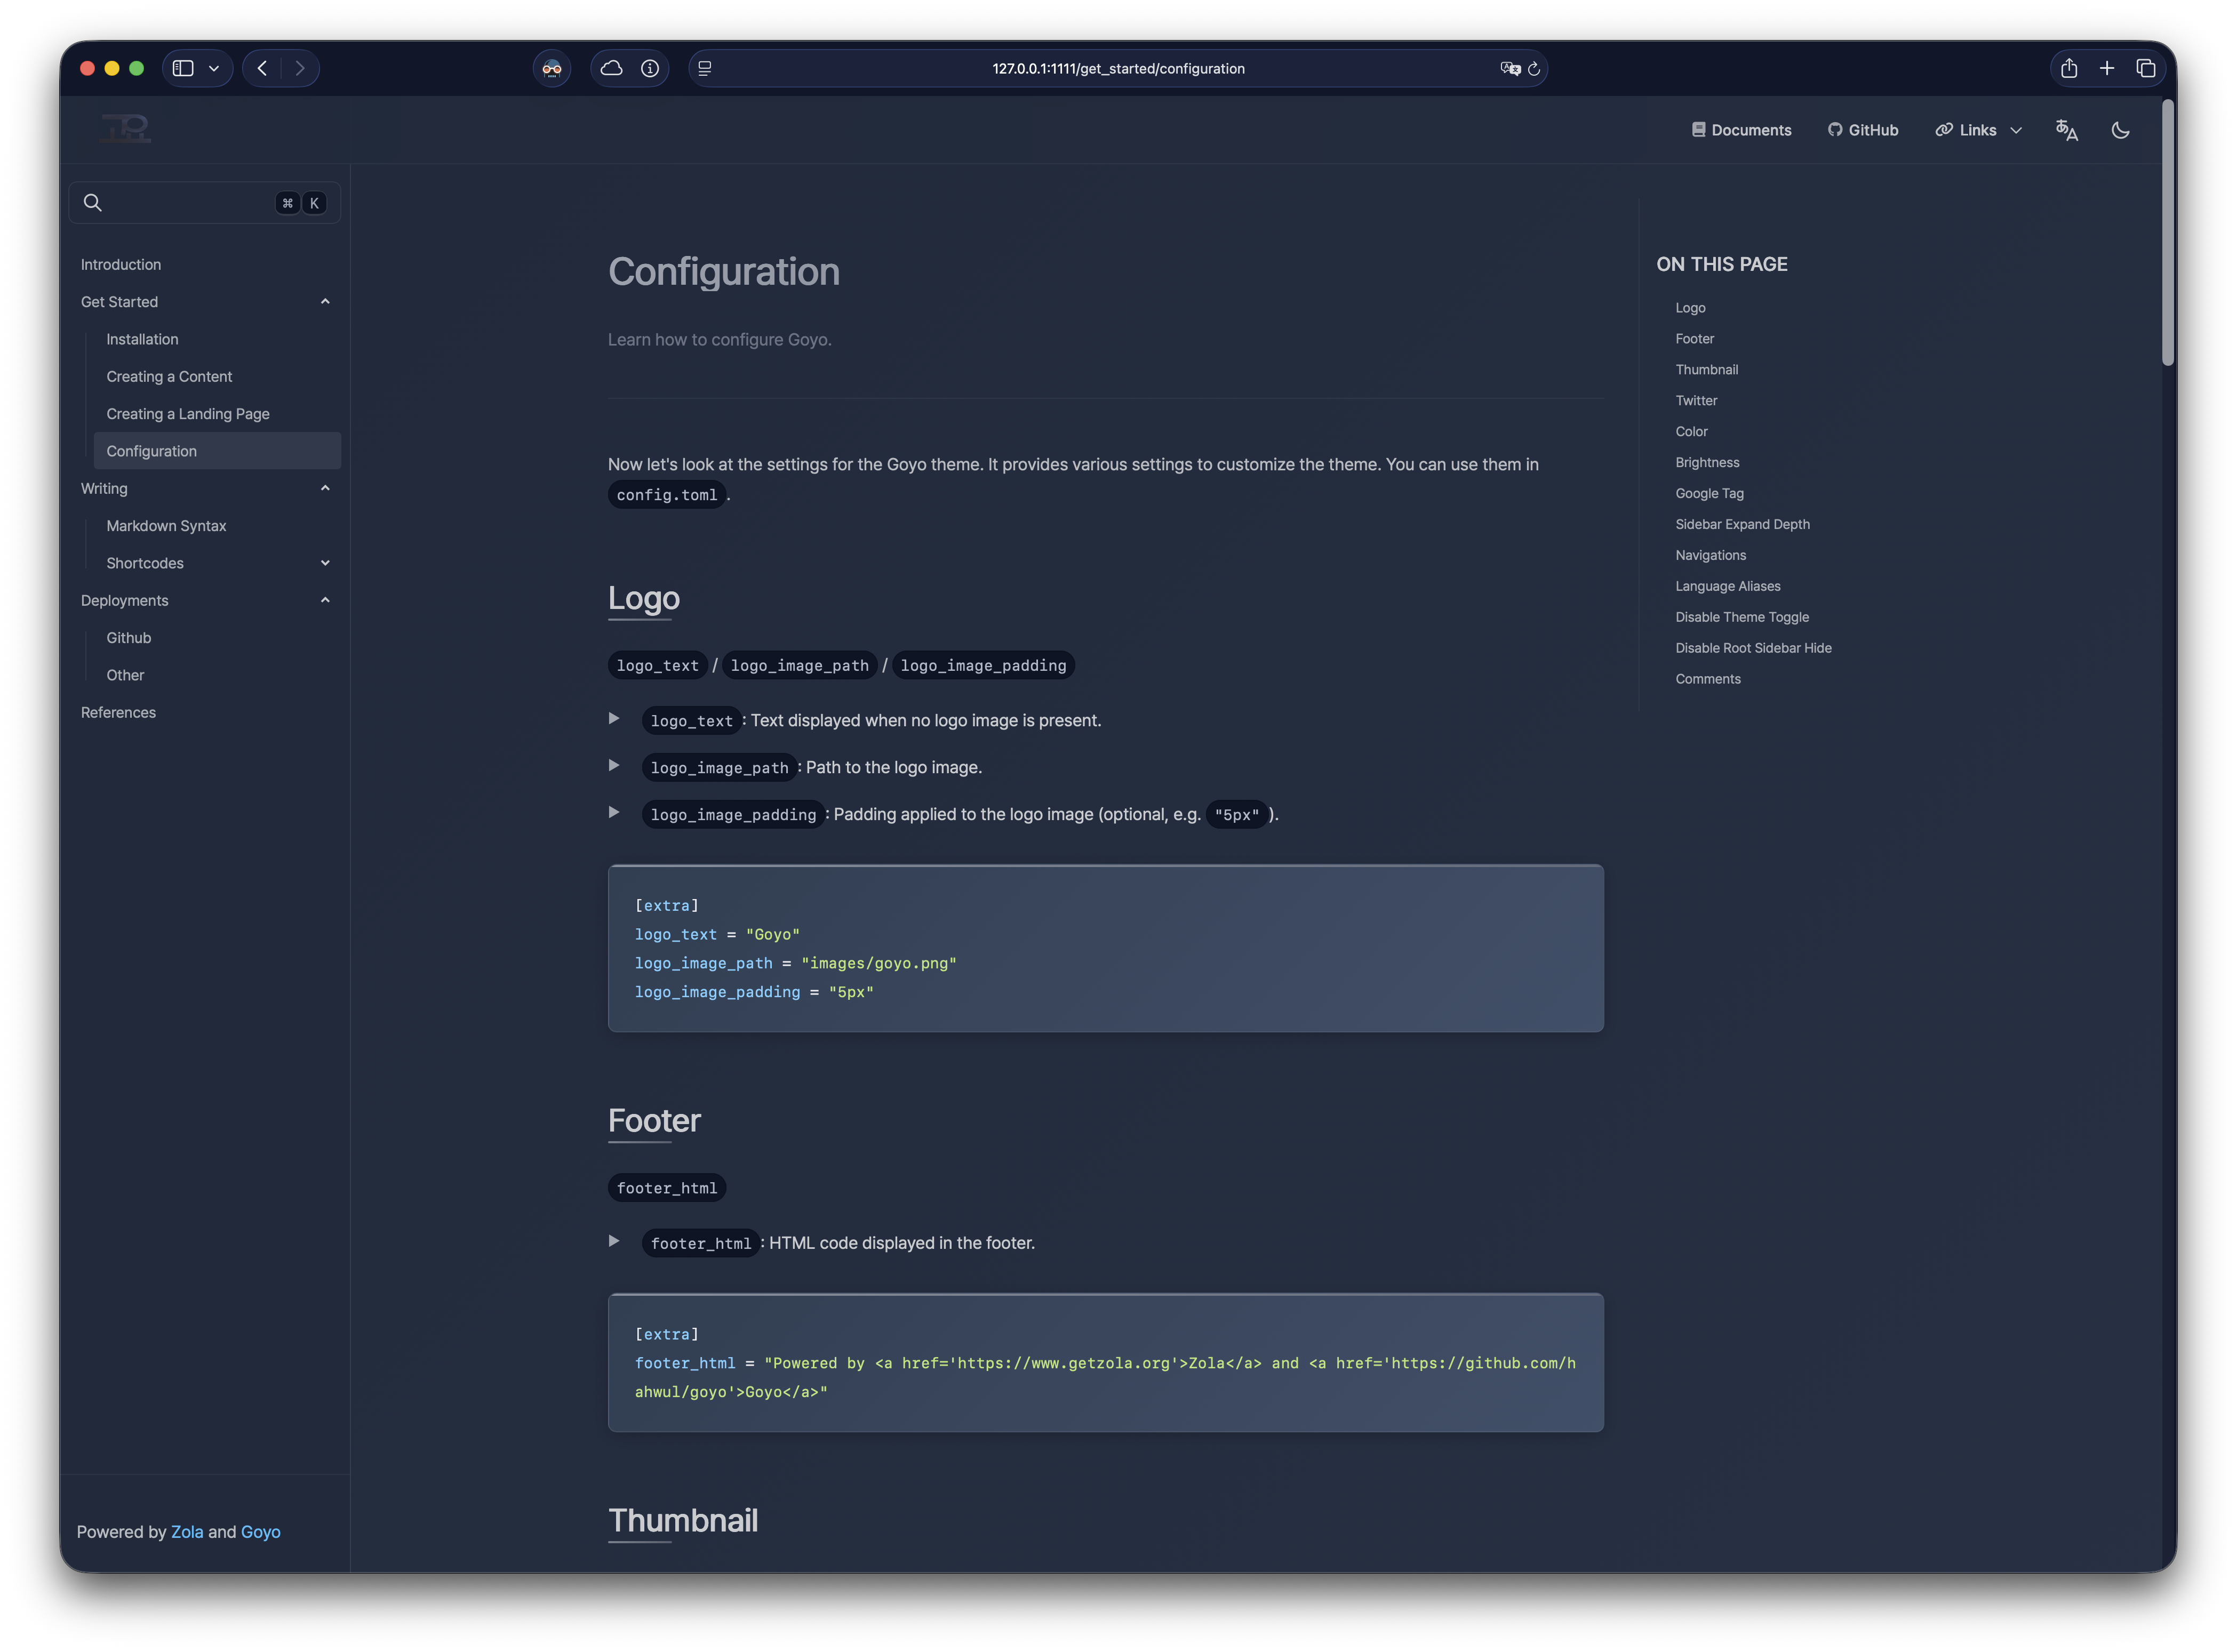Click the browser share icon

click(2069, 68)
